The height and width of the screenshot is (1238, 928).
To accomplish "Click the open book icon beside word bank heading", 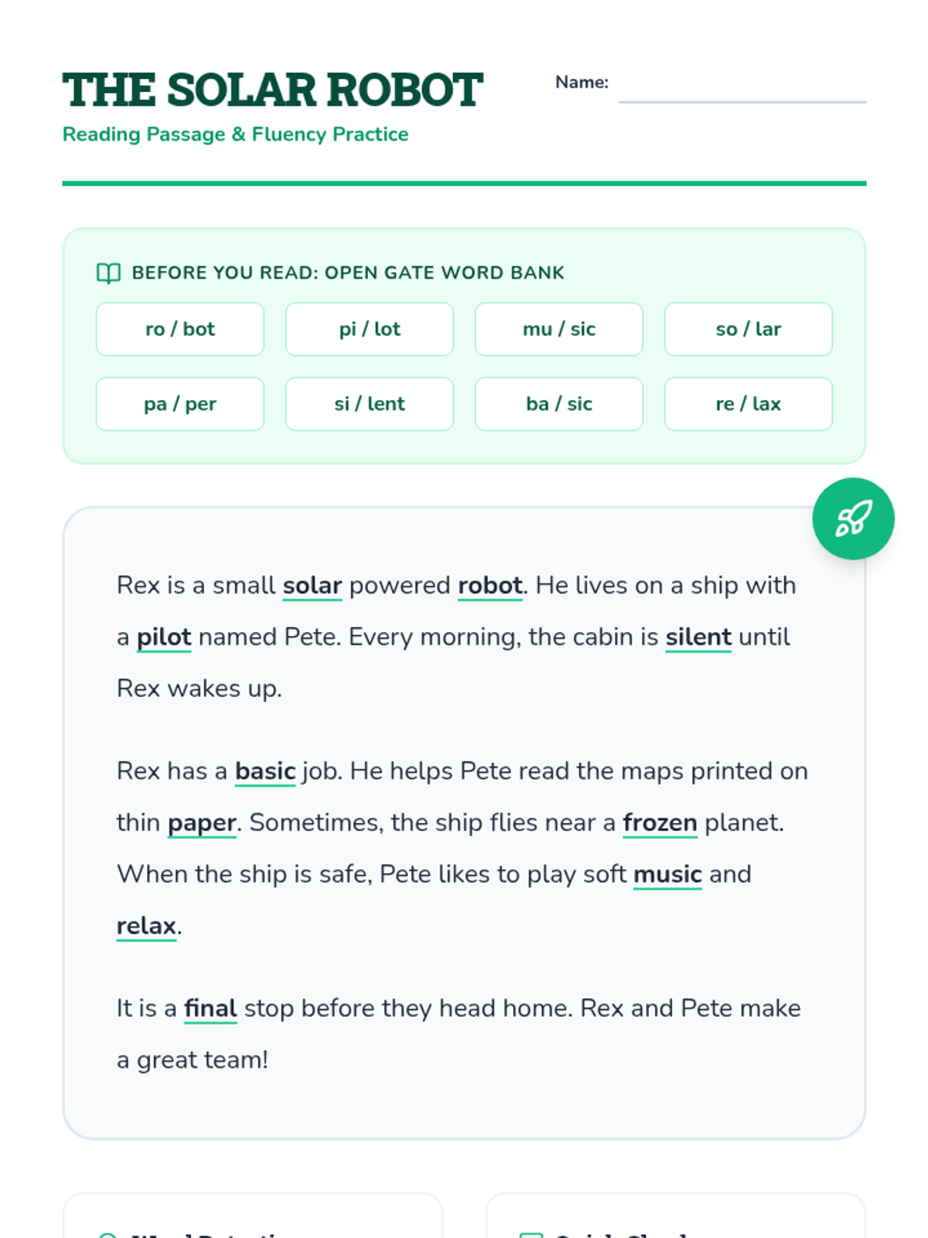I will tap(108, 273).
